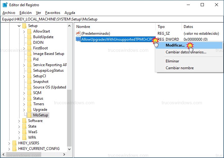224x158 pixels.
Task: Expand the FirstBoot key
Action: pyautogui.click(x=24, y=48)
